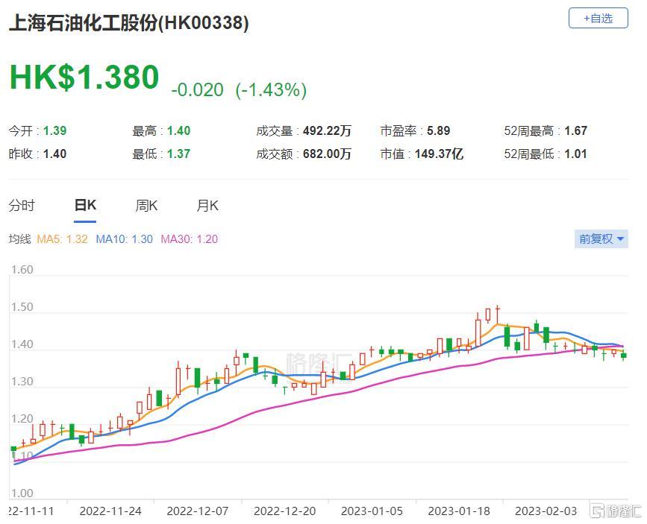Click the 成交量 value 492.22万
This screenshot has height=524, width=647.
coord(327,131)
